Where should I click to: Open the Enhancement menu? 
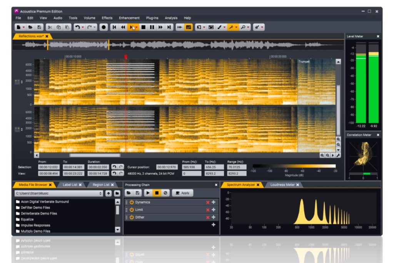(129, 18)
